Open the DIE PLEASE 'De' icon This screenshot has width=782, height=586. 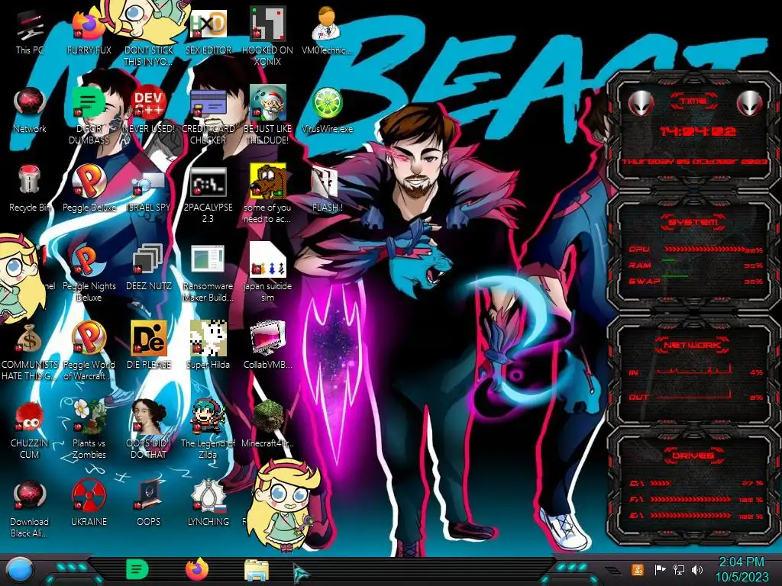pos(149,339)
